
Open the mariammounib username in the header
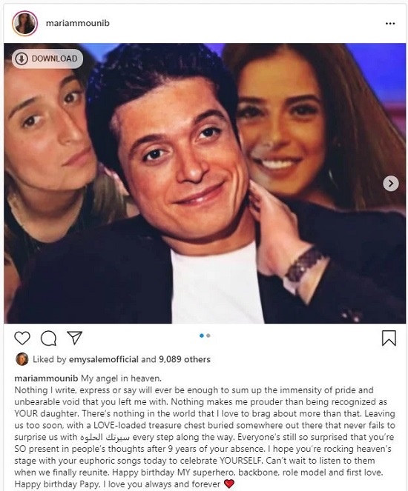point(78,23)
